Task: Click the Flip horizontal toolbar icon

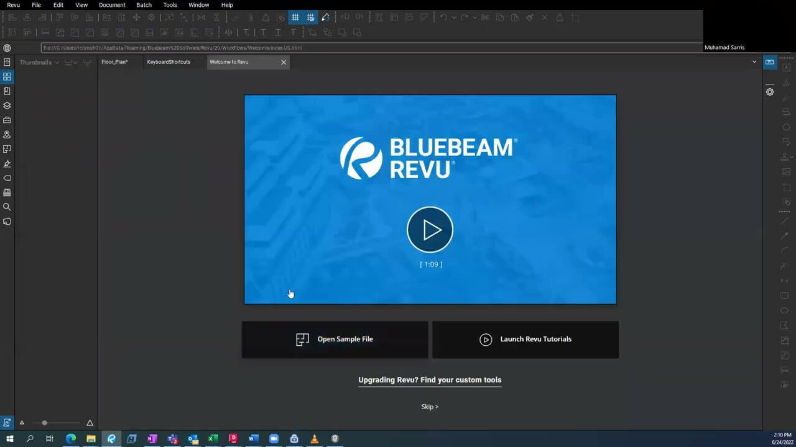Action: click(x=201, y=17)
